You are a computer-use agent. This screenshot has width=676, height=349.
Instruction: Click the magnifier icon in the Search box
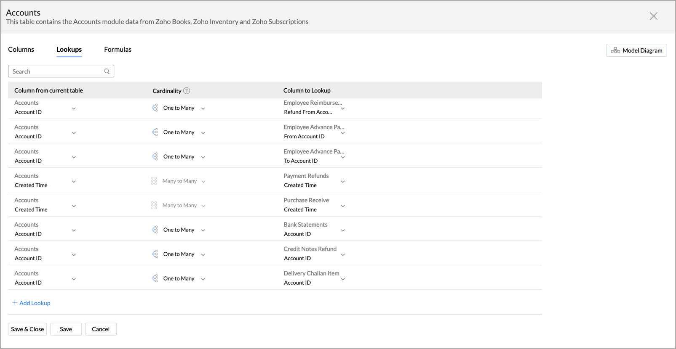tap(107, 71)
